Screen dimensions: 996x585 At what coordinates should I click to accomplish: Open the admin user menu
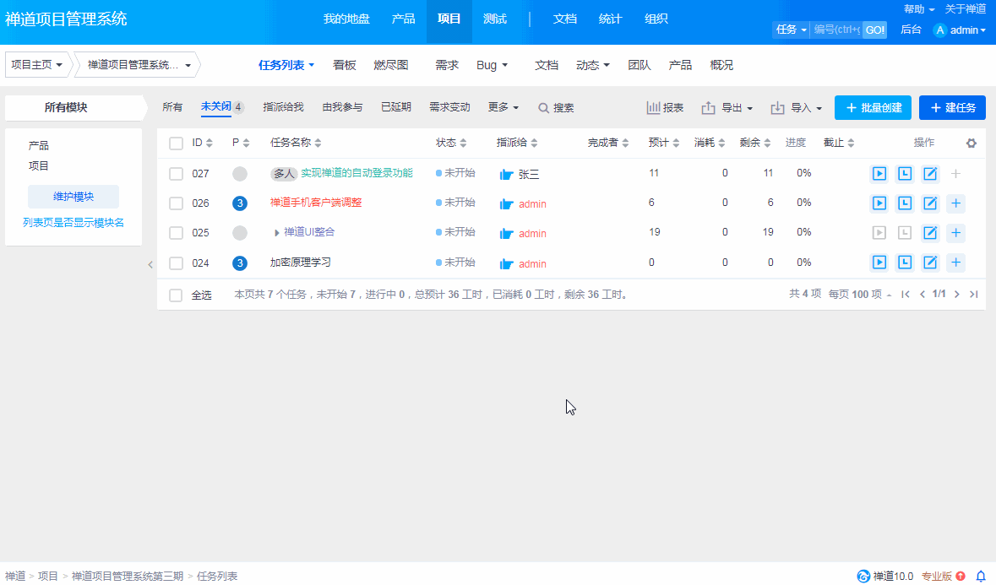(961, 30)
